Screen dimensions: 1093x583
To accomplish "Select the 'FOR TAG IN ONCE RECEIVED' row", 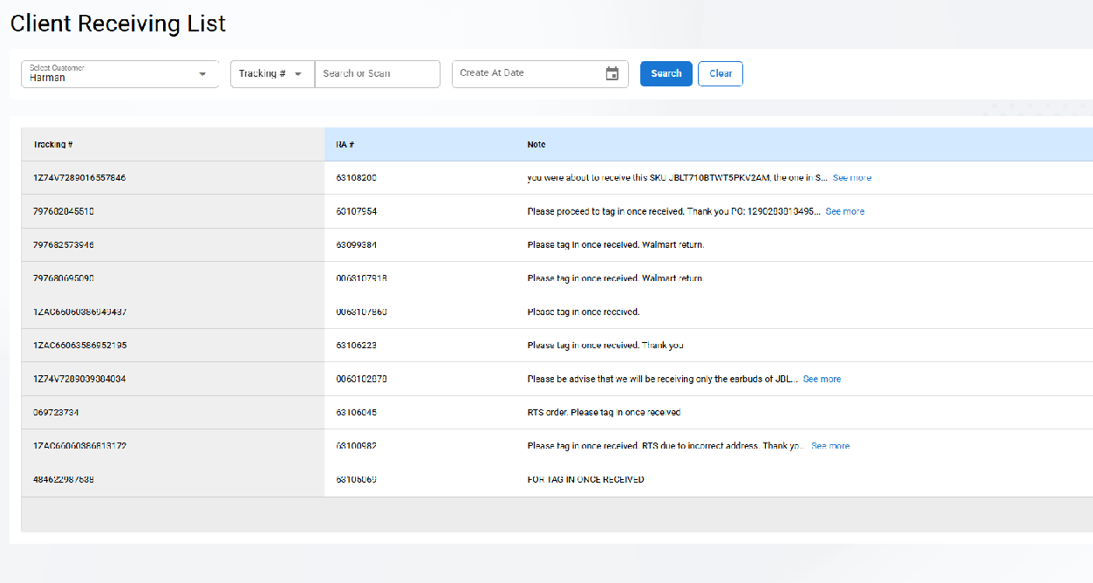I will [x=585, y=479].
